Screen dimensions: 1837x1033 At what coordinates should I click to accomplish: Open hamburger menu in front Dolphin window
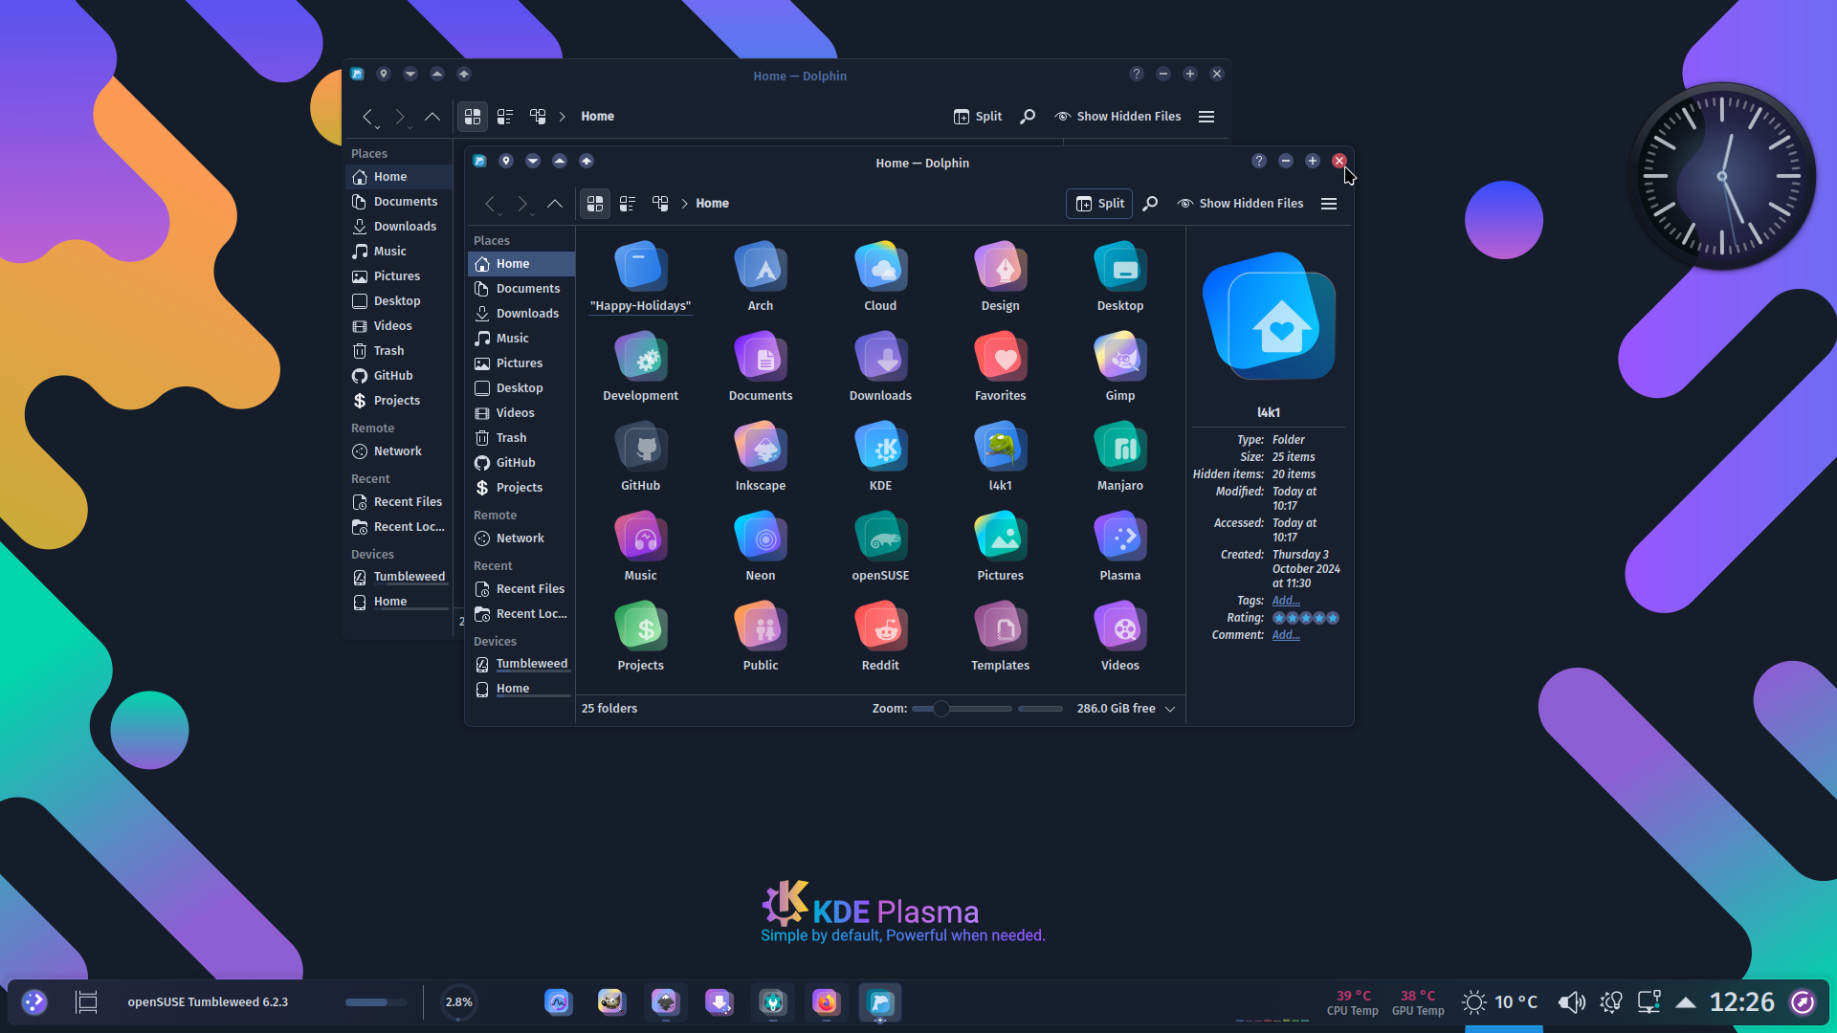pyautogui.click(x=1329, y=204)
